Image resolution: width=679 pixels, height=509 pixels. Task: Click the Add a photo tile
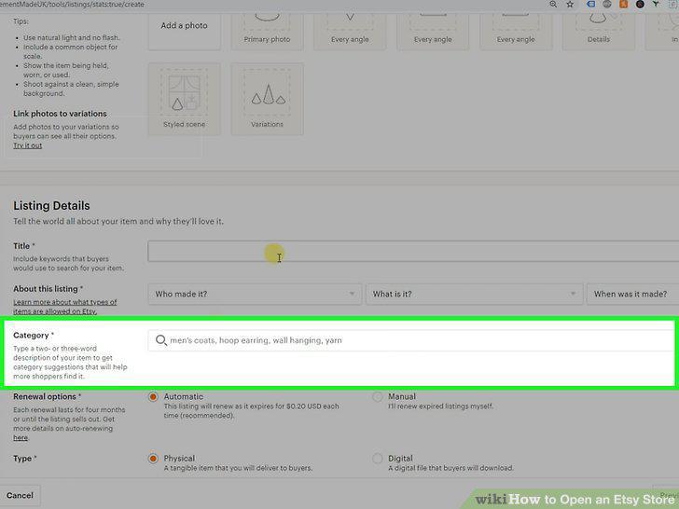coord(184,30)
